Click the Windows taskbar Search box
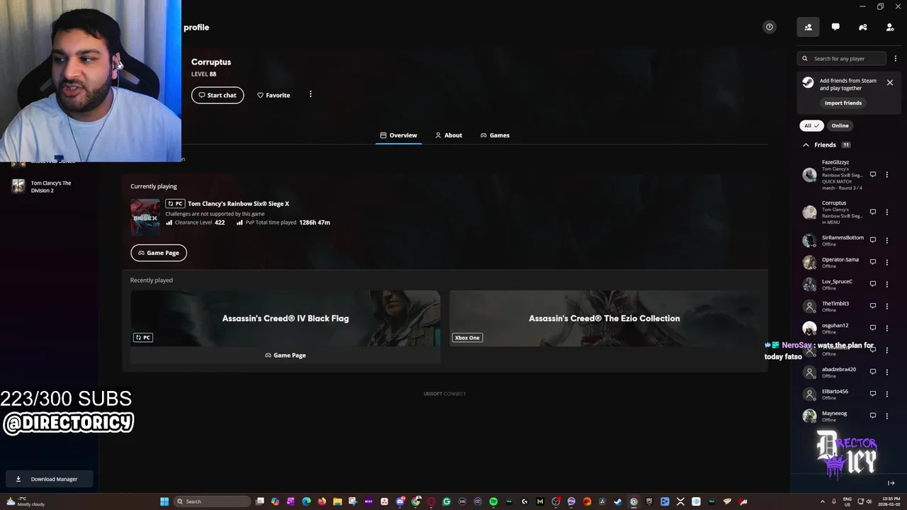Viewport: 907px width, 510px height. pos(213,501)
